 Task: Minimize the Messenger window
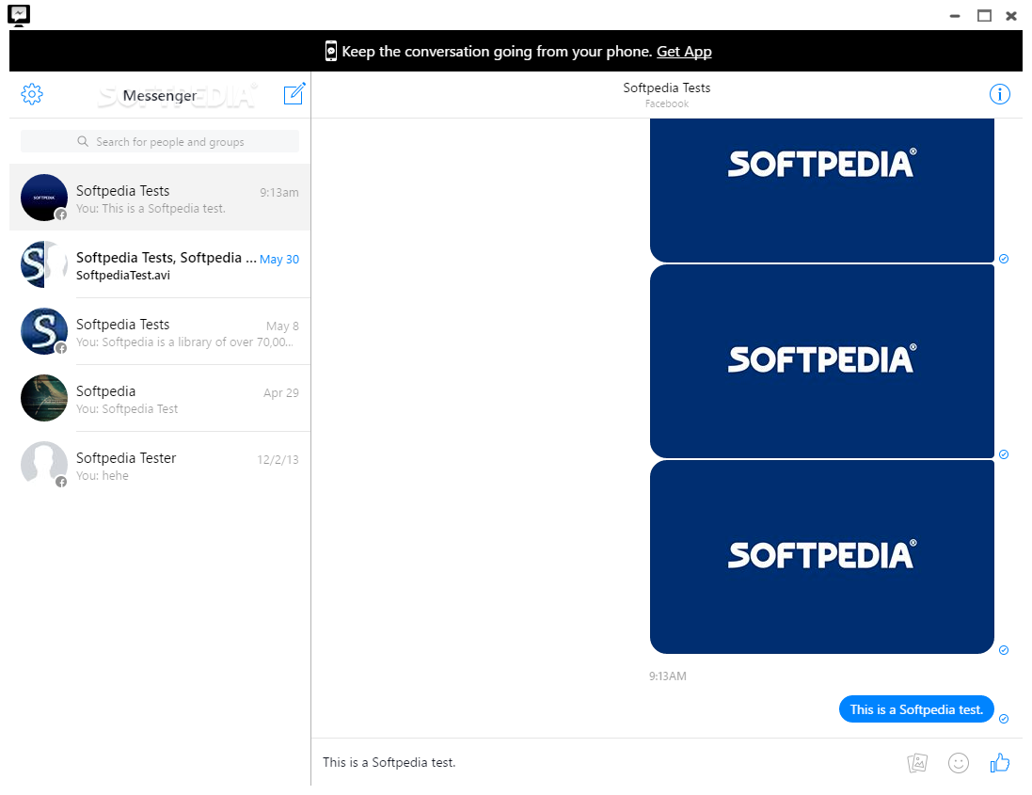point(955,16)
